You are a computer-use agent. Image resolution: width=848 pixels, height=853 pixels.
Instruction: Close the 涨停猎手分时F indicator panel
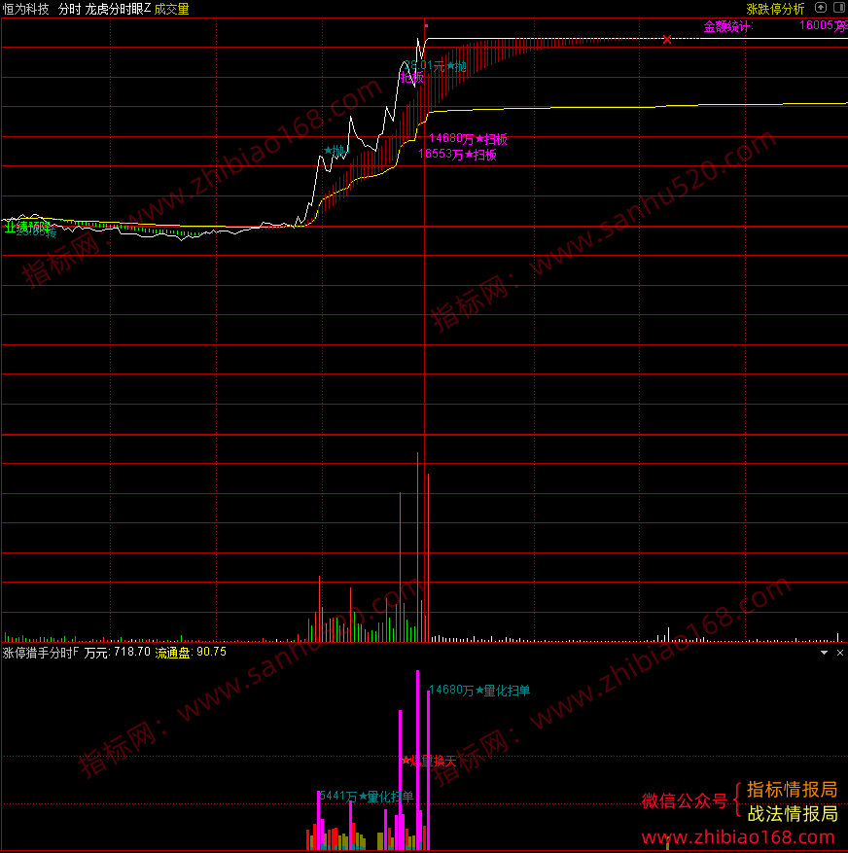840,653
